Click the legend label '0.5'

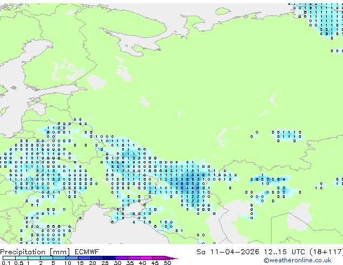19,263
